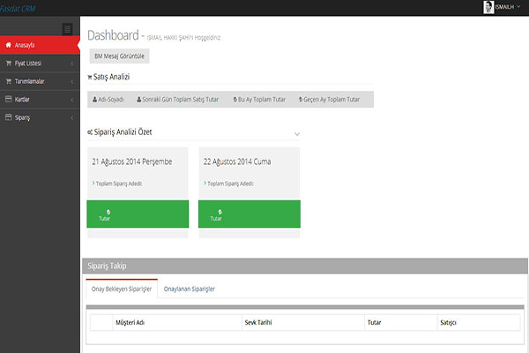This screenshot has width=529, height=353.
Task: Click the user avatar in top bar
Action: click(489, 7)
